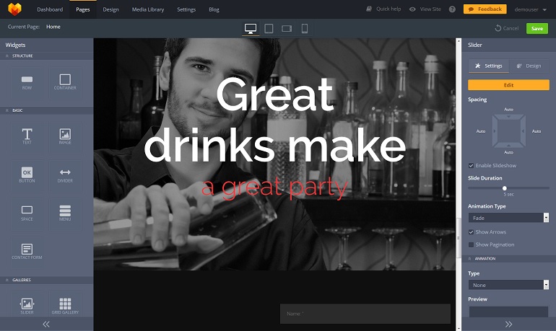Viewport: 556px width, 331px height.
Task: Open the Media Library menu
Action: click(x=147, y=9)
